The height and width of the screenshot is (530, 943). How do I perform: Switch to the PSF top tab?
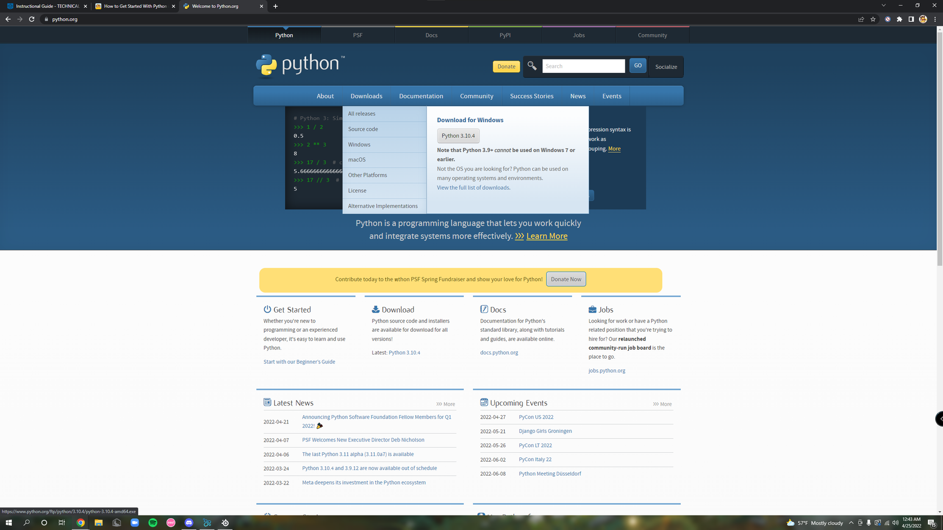click(358, 35)
